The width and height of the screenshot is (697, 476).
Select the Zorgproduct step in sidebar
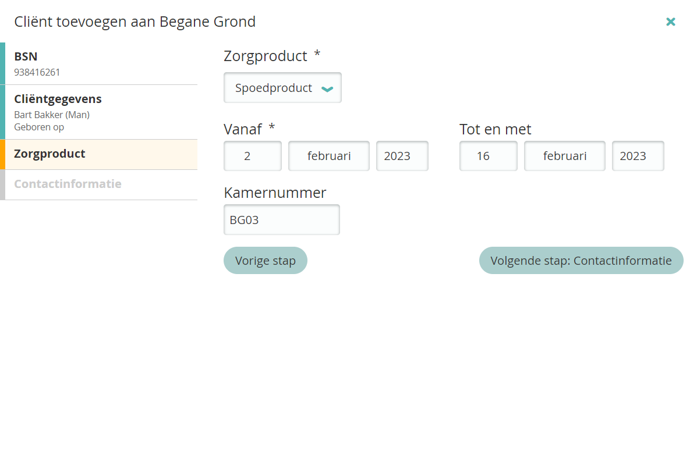pos(99,154)
